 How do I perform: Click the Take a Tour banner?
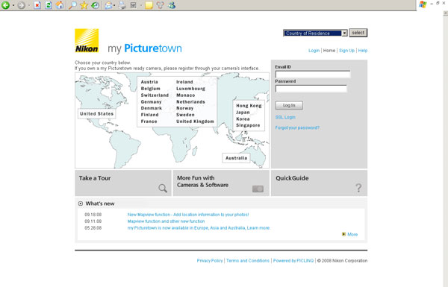coord(123,183)
